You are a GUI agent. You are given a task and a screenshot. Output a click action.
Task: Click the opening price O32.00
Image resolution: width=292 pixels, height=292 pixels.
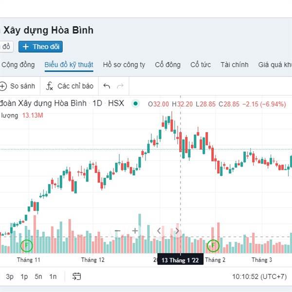[159, 104]
